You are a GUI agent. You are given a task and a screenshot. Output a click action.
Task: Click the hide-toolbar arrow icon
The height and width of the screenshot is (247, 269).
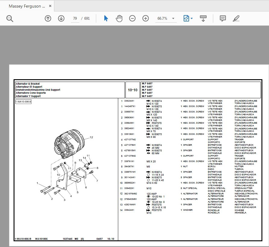click(x=203, y=18)
